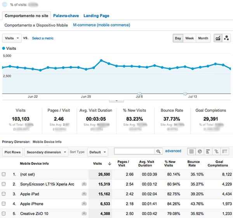233x218 pixels.
Task: Click the peak data point on Visits line
Action: click(101, 60)
